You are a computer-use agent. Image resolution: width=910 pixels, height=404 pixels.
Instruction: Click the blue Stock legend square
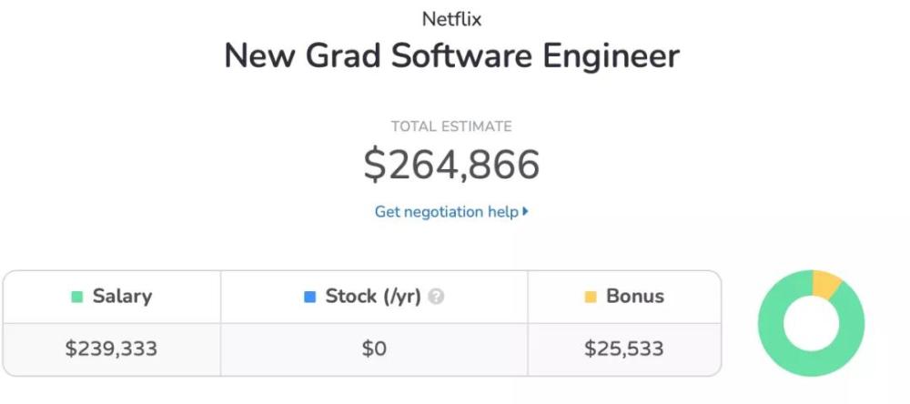tap(310, 297)
